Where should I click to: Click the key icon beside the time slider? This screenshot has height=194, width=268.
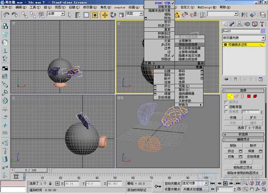[158, 186]
